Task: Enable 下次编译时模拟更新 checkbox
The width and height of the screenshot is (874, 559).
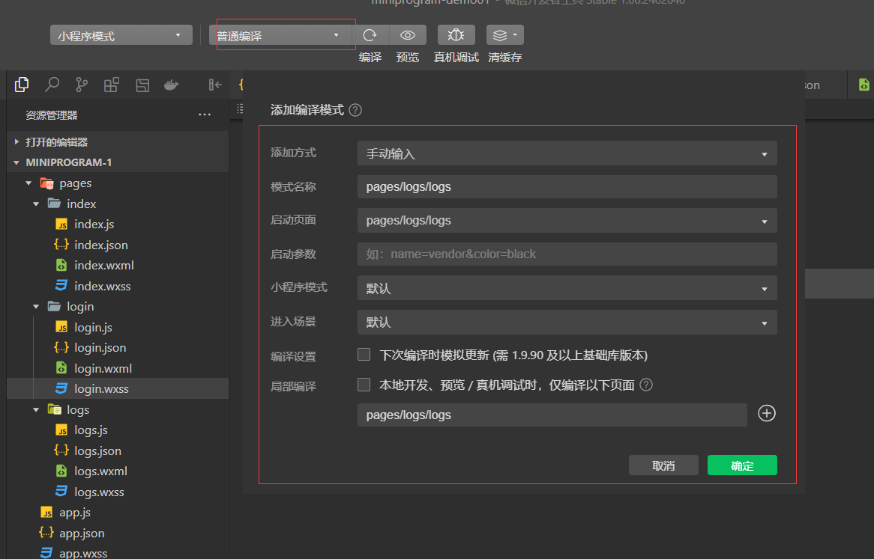Action: point(364,354)
